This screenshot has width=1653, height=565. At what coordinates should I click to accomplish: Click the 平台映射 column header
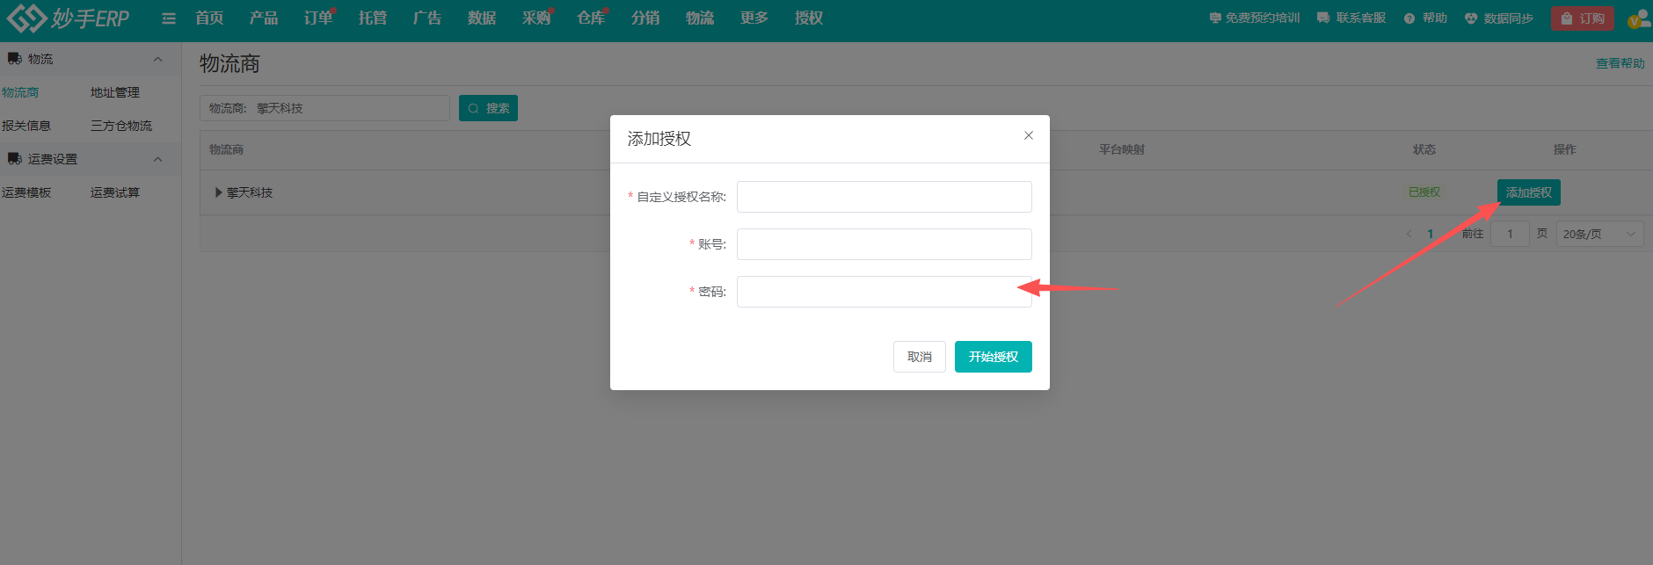(x=1122, y=149)
